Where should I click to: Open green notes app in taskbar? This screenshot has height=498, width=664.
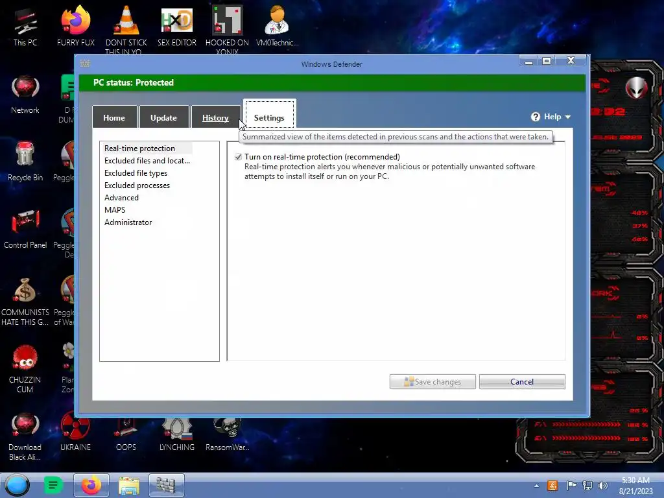point(53,485)
